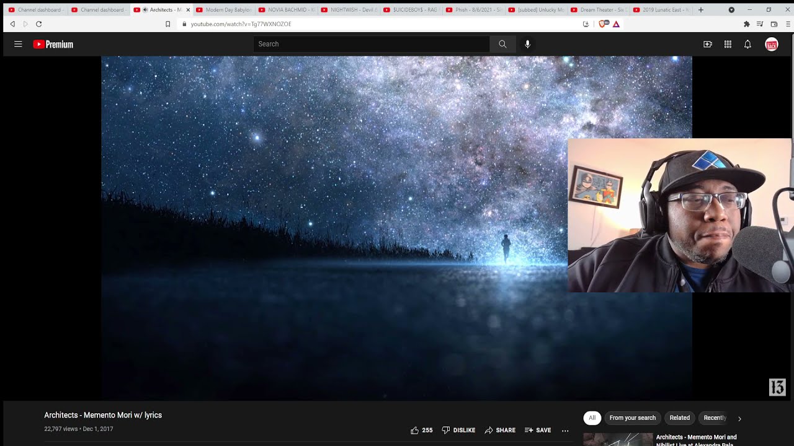Switch to $UICIDEBOY$ tab
The image size is (794, 446).
pyautogui.click(x=411, y=10)
